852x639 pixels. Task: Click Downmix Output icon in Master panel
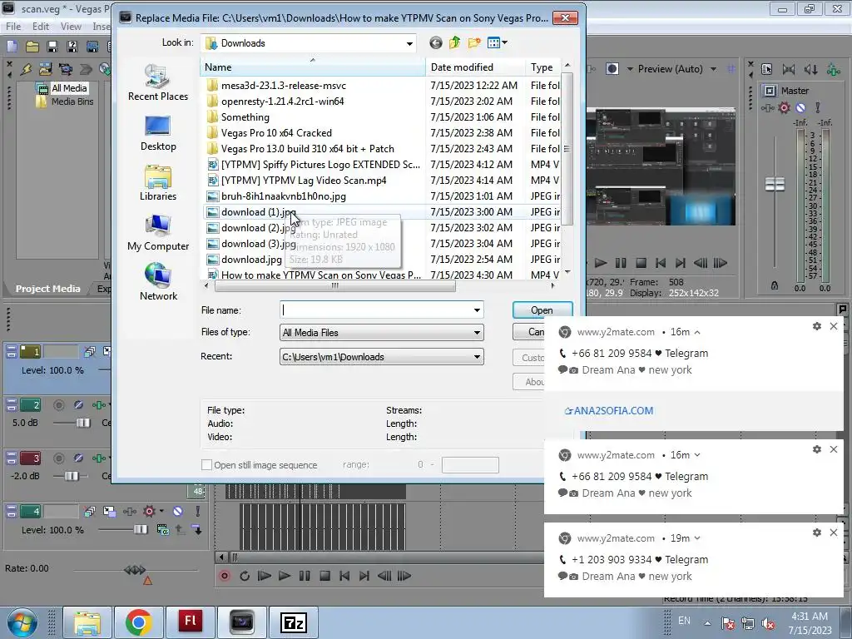[789, 69]
